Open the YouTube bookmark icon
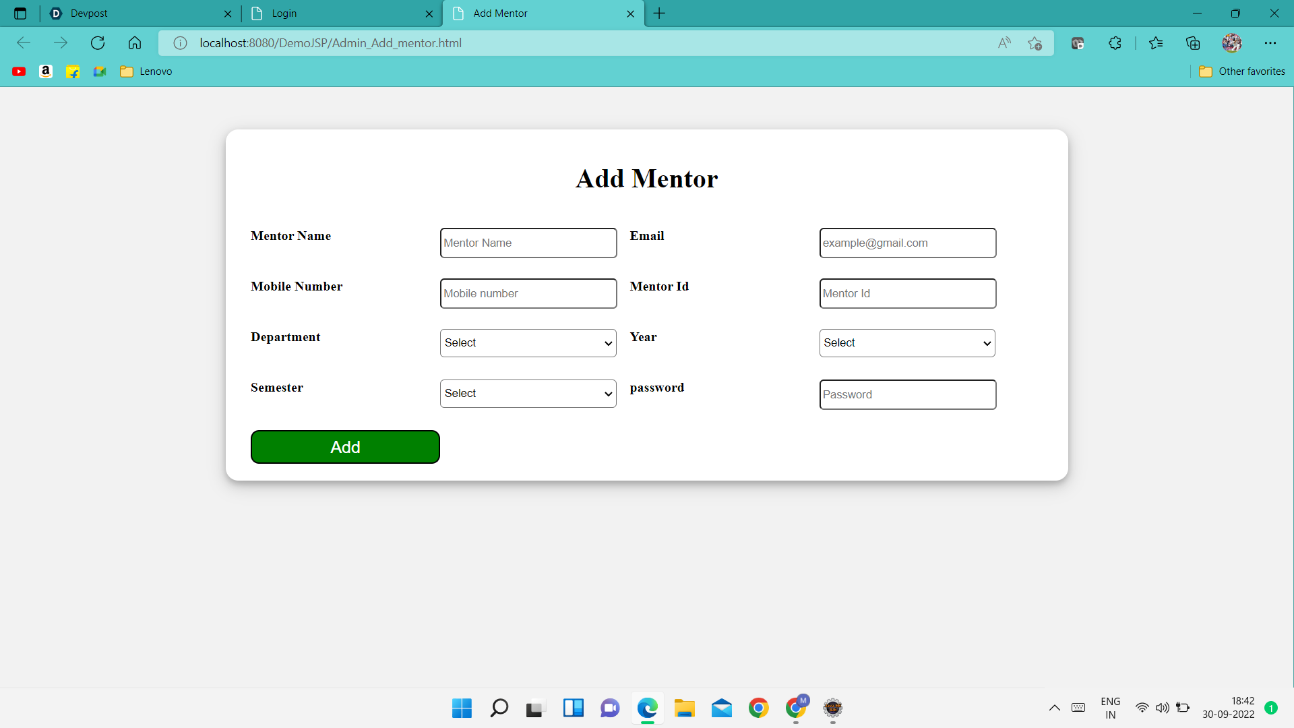 coord(19,71)
